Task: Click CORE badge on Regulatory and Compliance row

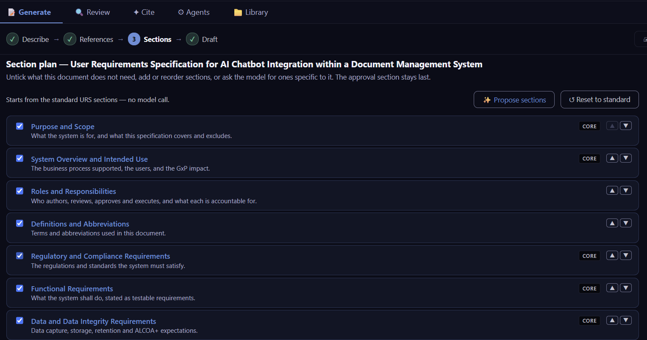Action: pos(589,256)
